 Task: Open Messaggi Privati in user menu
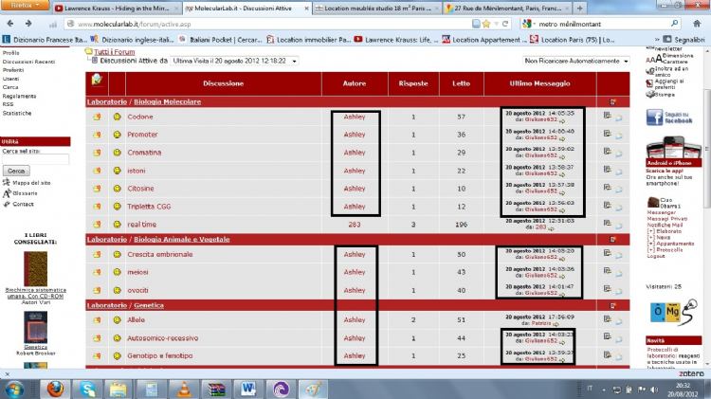click(666, 219)
